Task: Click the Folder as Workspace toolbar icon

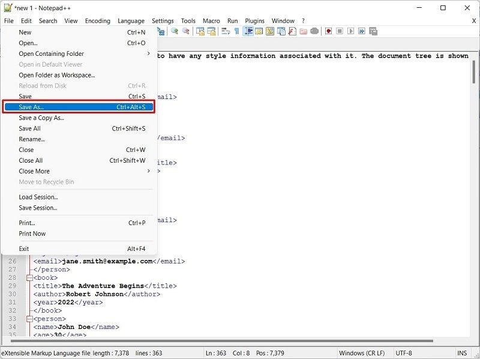Action: tap(304, 31)
